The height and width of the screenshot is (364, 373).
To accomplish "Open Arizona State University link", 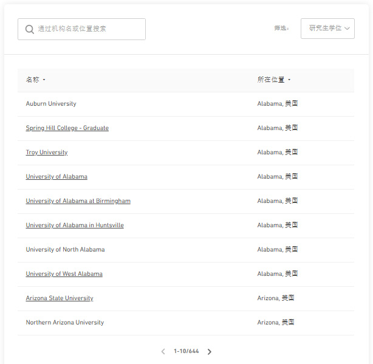I will (60, 298).
